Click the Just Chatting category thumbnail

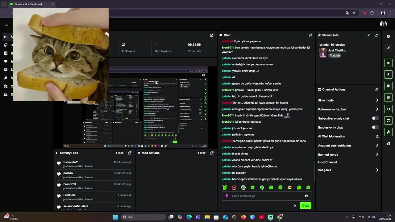323,53
